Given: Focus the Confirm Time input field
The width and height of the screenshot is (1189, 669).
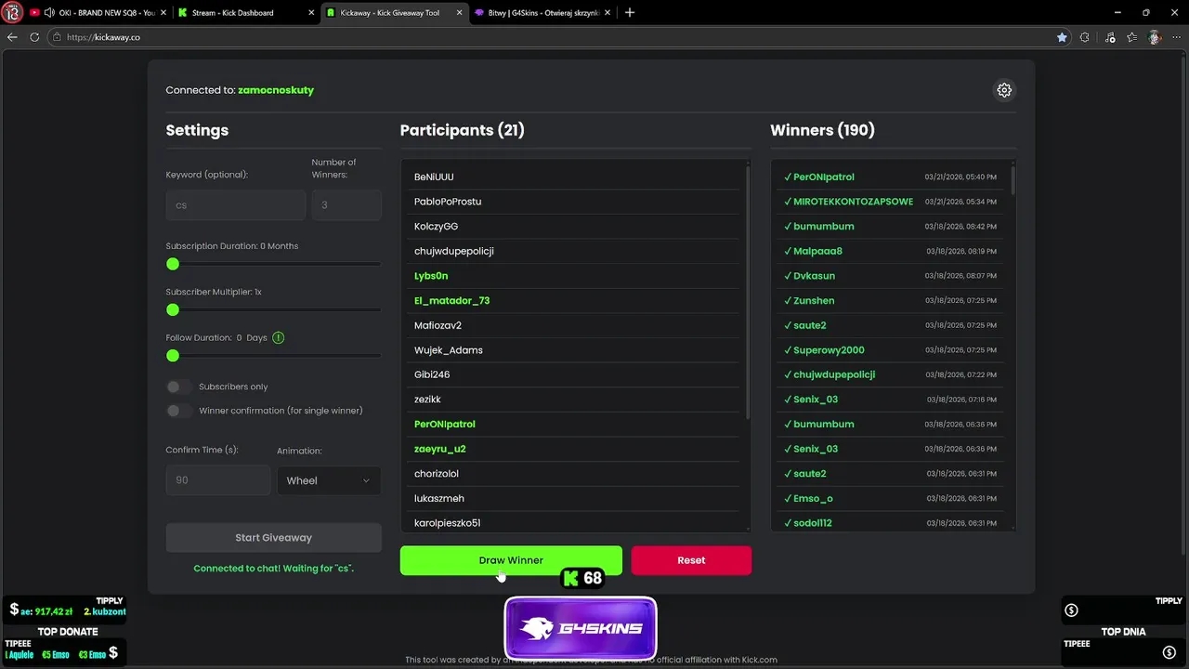Looking at the screenshot, I should pos(218,480).
